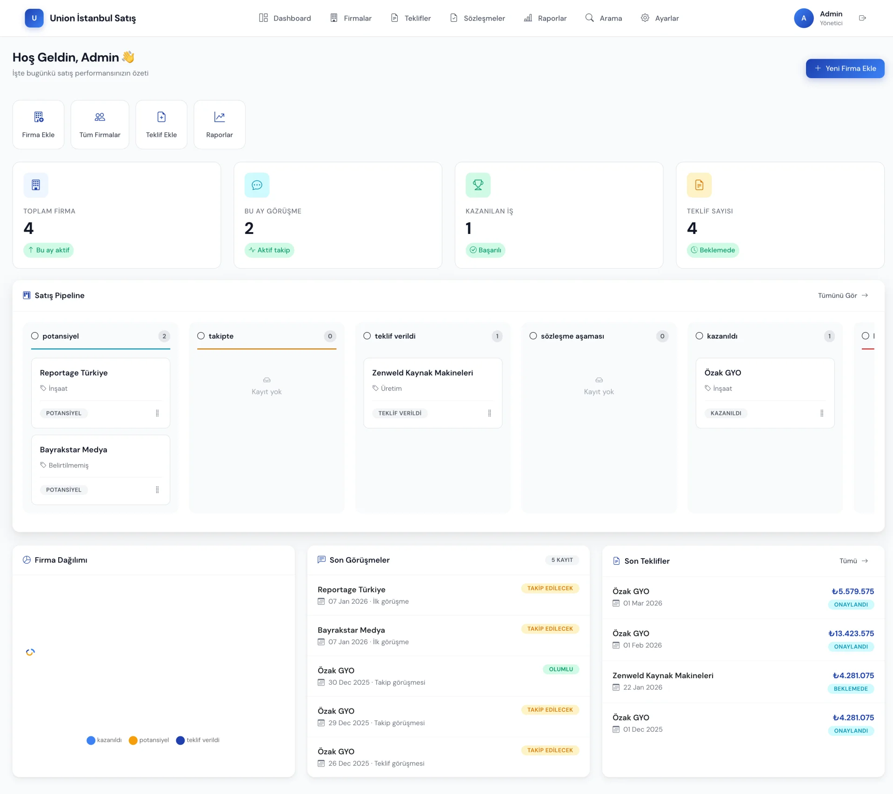Image resolution: width=893 pixels, height=794 pixels.
Task: Open Tümünü Gör in Satış Pipeline
Action: [843, 295]
